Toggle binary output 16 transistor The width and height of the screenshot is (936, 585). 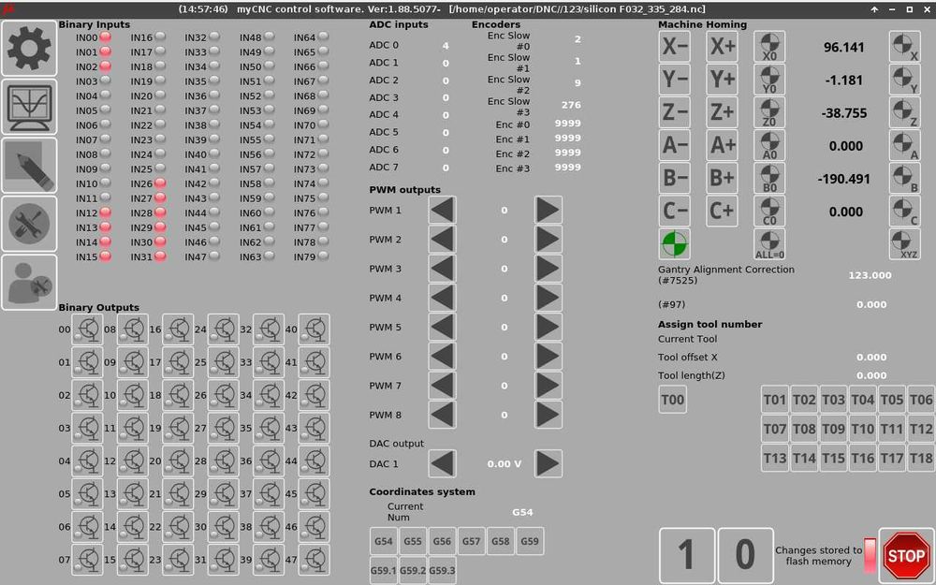[x=178, y=329]
